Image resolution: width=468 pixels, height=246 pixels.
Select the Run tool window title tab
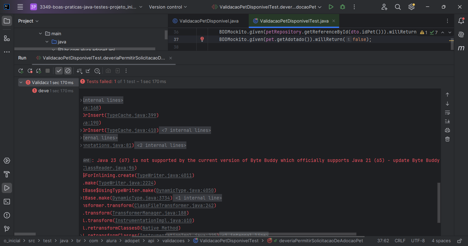point(22,58)
